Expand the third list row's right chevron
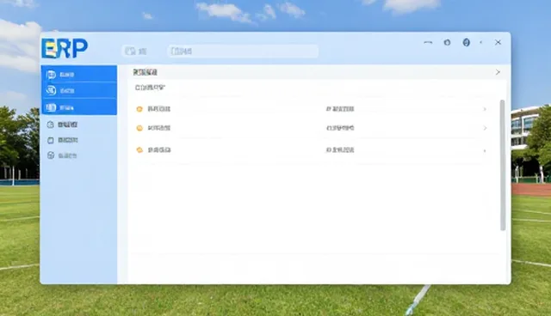551x316 pixels. coord(485,151)
